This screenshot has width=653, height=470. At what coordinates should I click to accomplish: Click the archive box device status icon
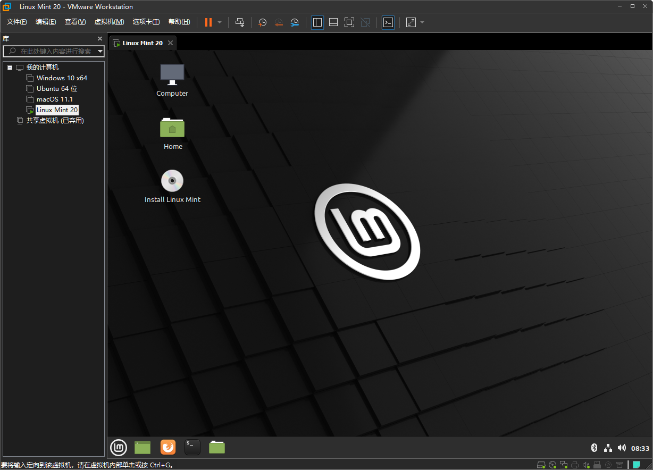tap(619, 465)
